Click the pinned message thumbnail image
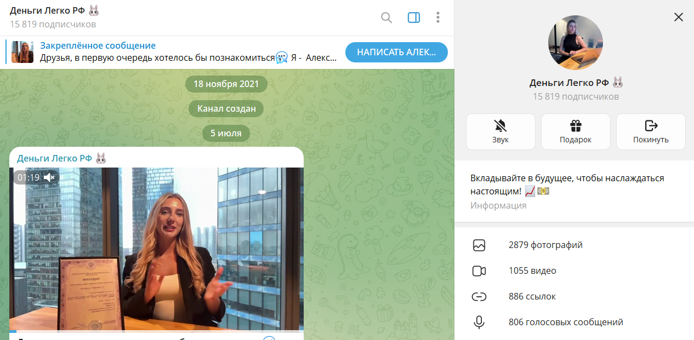The width and height of the screenshot is (694, 340). pos(22,52)
